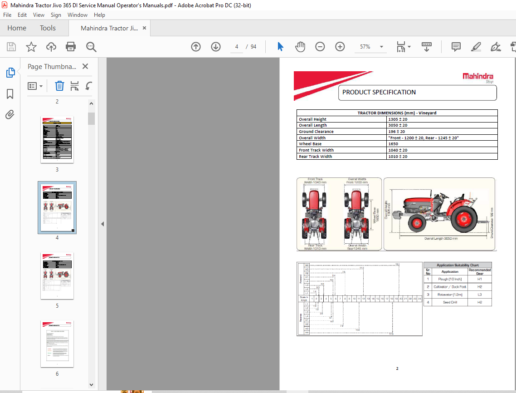Click the Rear Track Width label
516x393 pixels.
point(315,157)
